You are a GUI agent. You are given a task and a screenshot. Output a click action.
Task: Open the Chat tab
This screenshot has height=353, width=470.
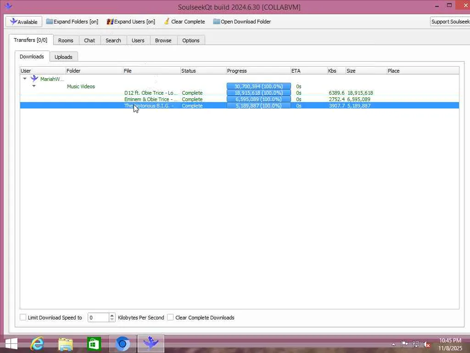(x=90, y=40)
